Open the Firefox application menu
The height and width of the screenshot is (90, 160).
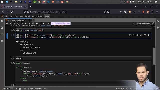tap(157, 12)
